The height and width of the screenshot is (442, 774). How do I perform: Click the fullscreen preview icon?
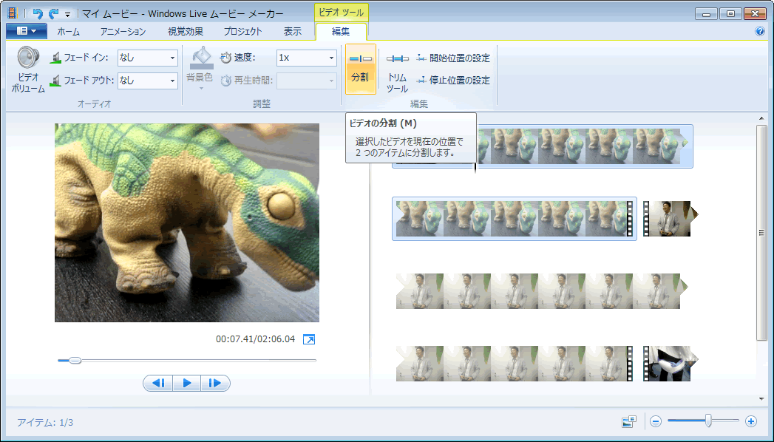pos(309,339)
